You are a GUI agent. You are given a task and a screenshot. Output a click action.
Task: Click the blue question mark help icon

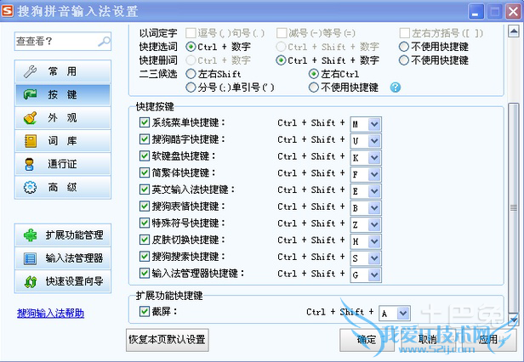(x=395, y=88)
